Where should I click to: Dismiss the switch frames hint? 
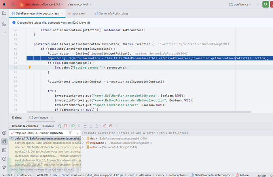[x=78, y=169]
